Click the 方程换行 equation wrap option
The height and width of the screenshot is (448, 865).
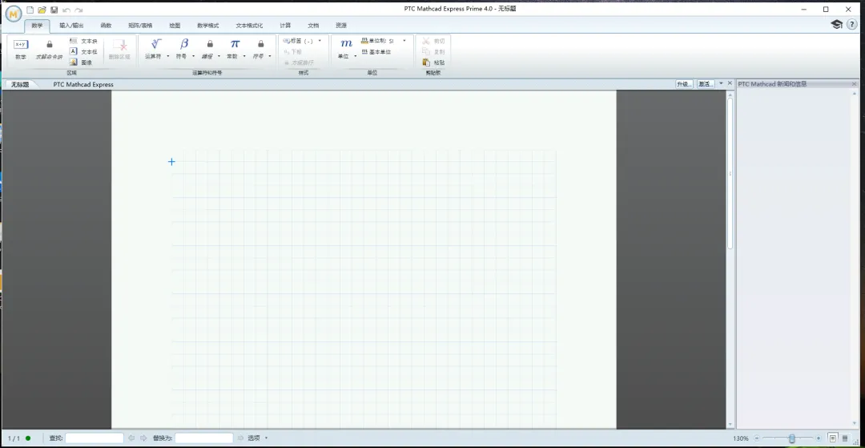click(299, 63)
